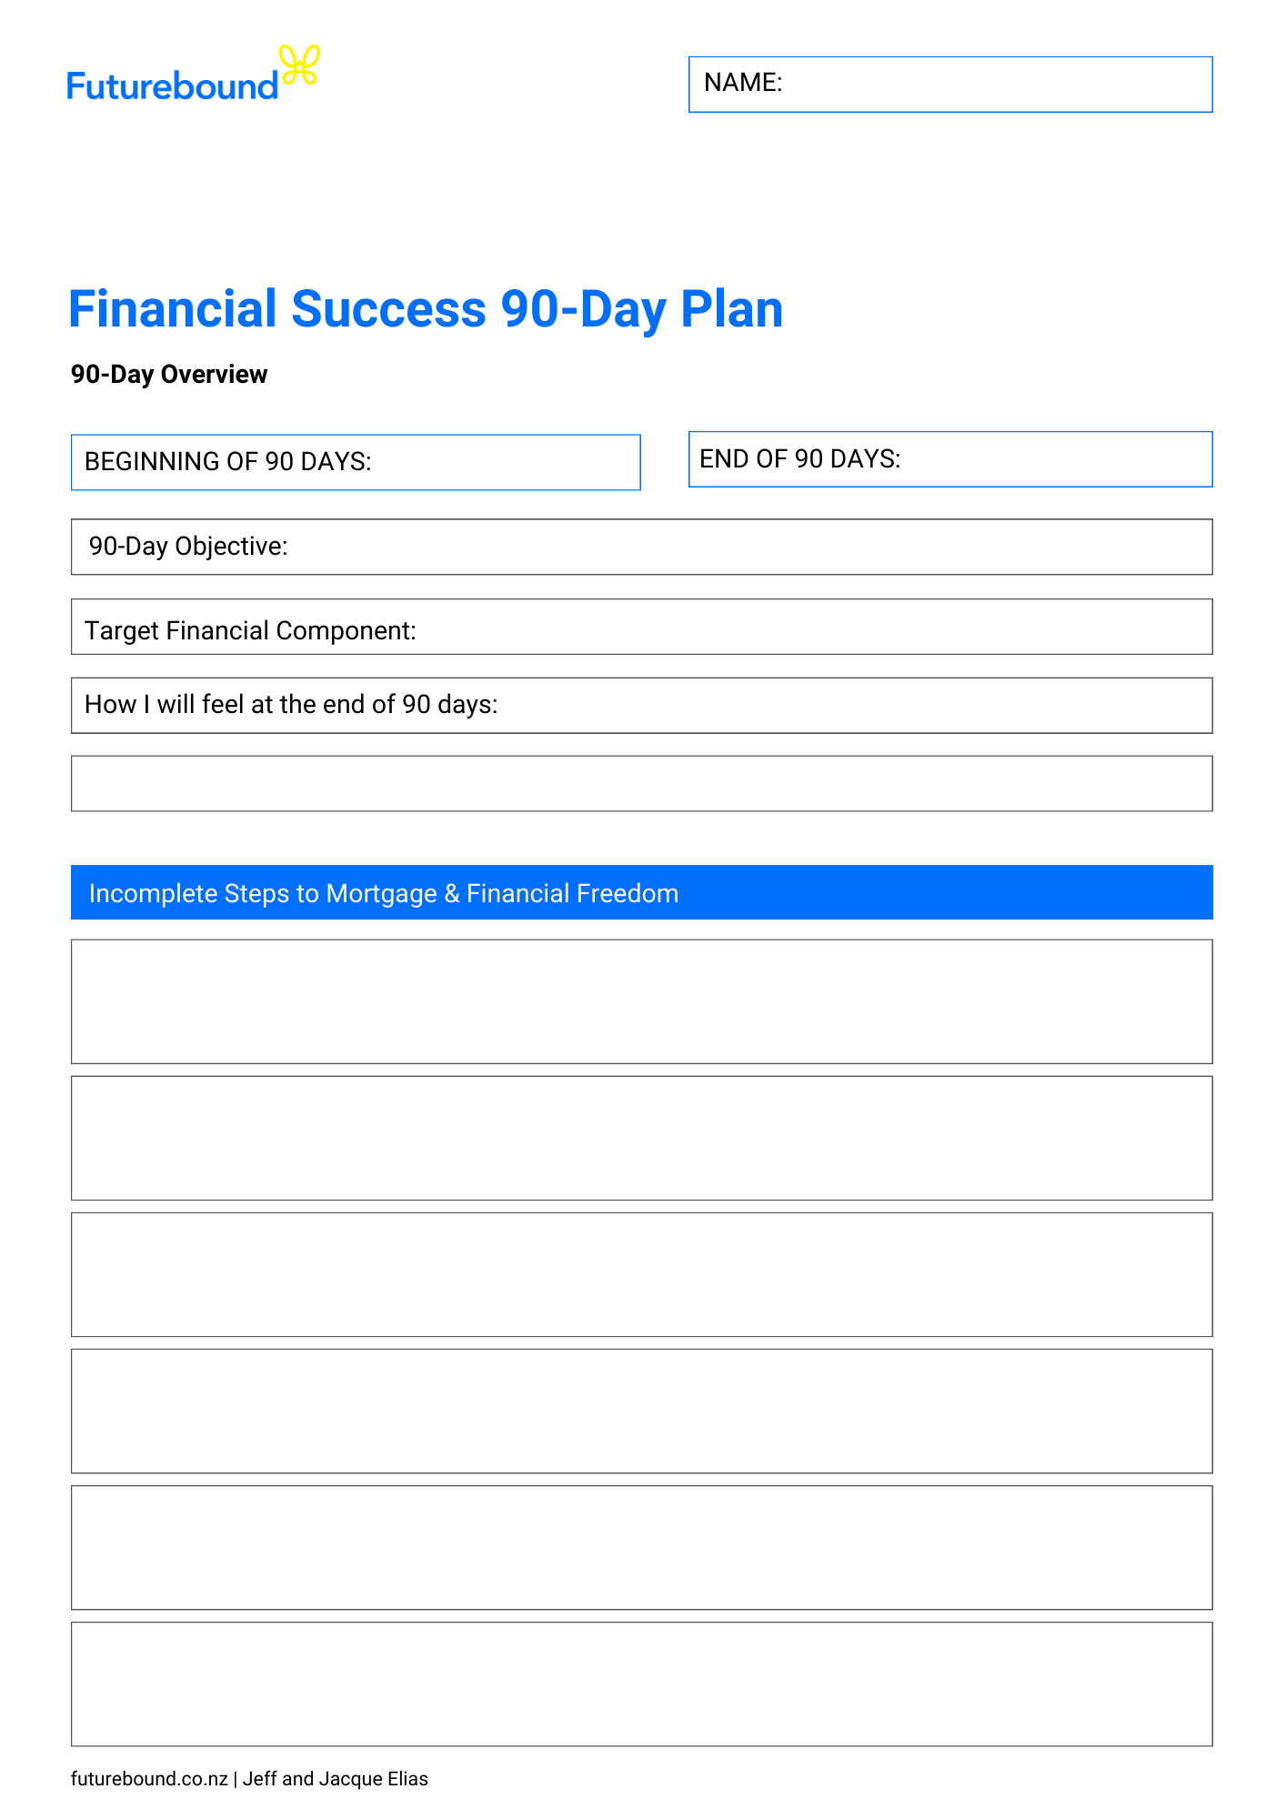Click 'Jeff and Jacque Elias' footer text
The width and height of the screenshot is (1286, 1819).
click(335, 1778)
